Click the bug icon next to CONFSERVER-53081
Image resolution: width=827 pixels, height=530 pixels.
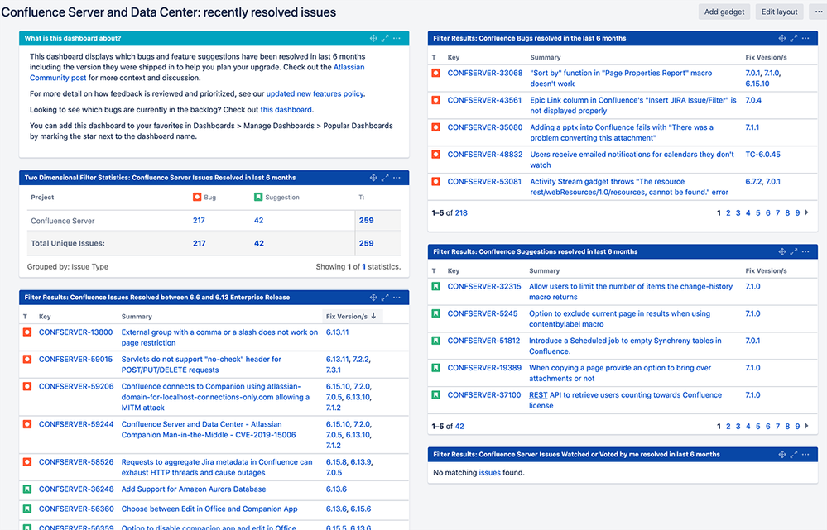tap(435, 182)
